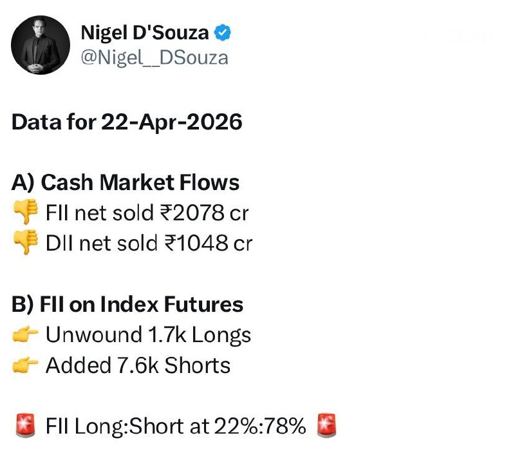Open the Nigel D'Souza display name link
The image size is (515, 460).
144,32
